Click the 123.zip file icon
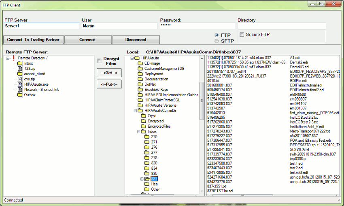This screenshot has height=206, width=344. point(20,69)
